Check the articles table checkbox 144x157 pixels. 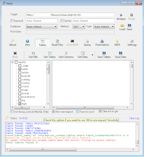coord(20,73)
